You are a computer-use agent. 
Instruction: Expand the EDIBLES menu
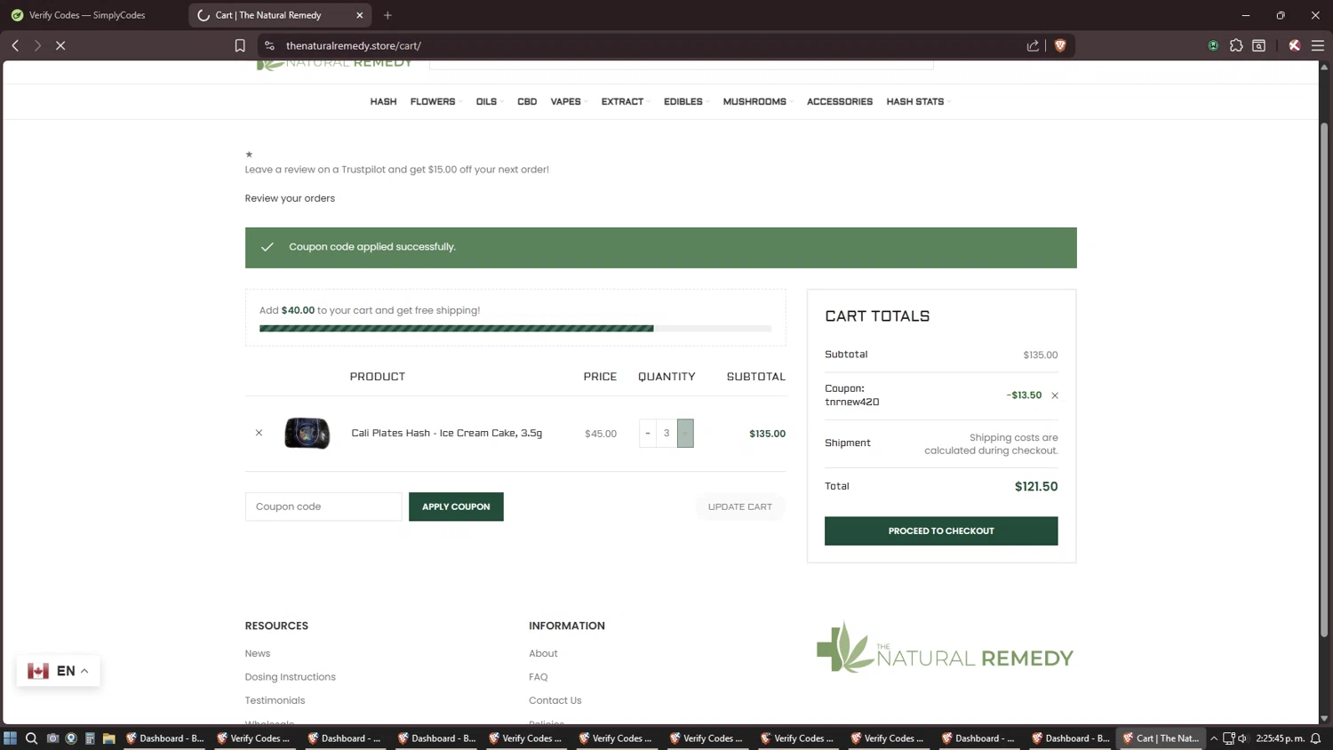pyautogui.click(x=685, y=101)
